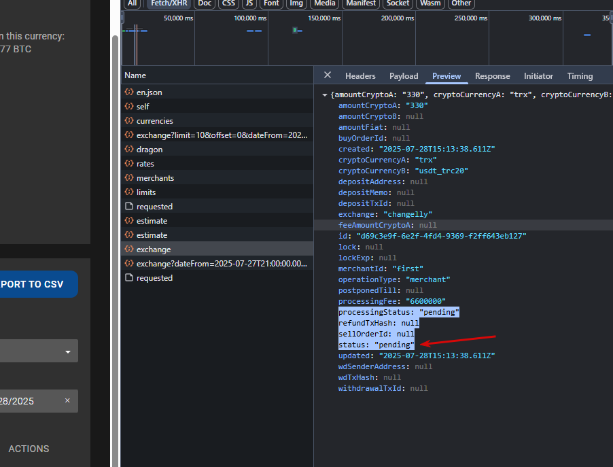
Task: Select the limits request row
Action: tap(217, 192)
